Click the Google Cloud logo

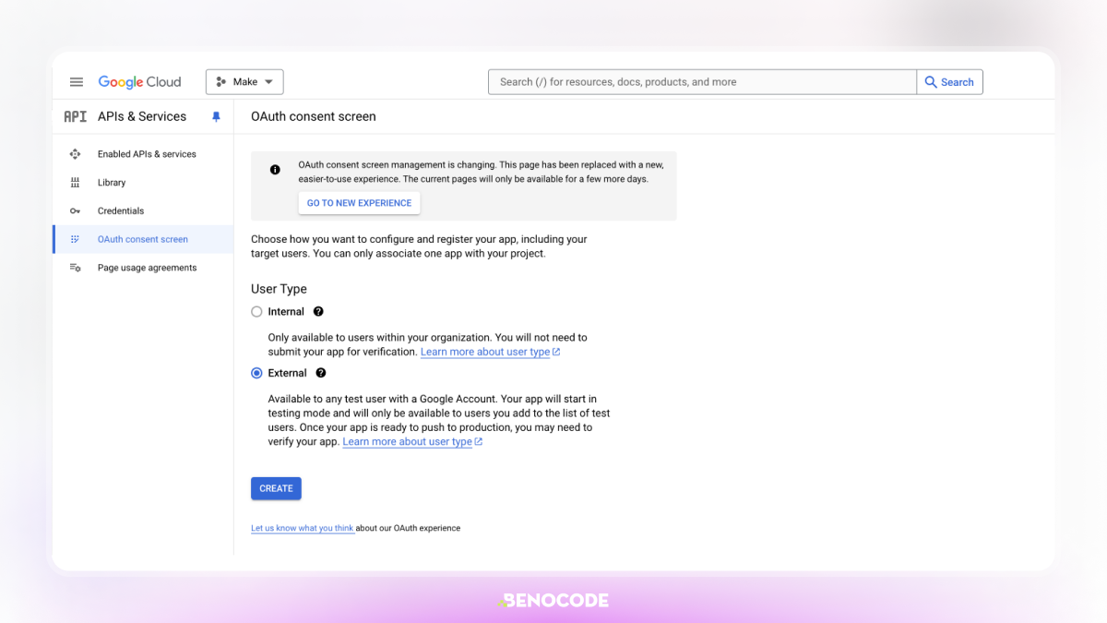pyautogui.click(x=140, y=82)
